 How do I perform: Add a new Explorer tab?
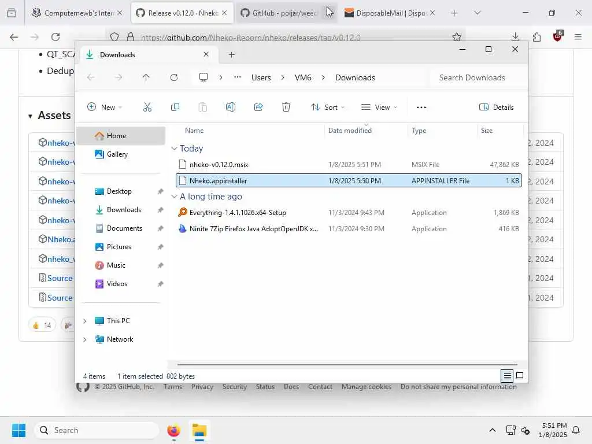[x=231, y=55]
